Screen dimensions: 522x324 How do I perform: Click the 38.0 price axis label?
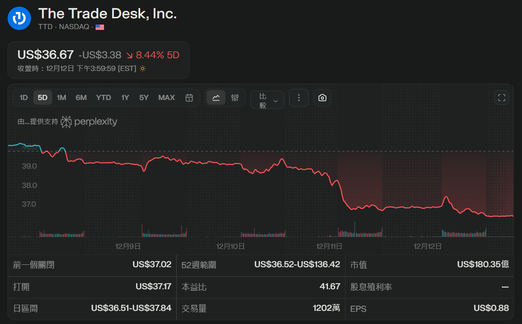coord(29,185)
